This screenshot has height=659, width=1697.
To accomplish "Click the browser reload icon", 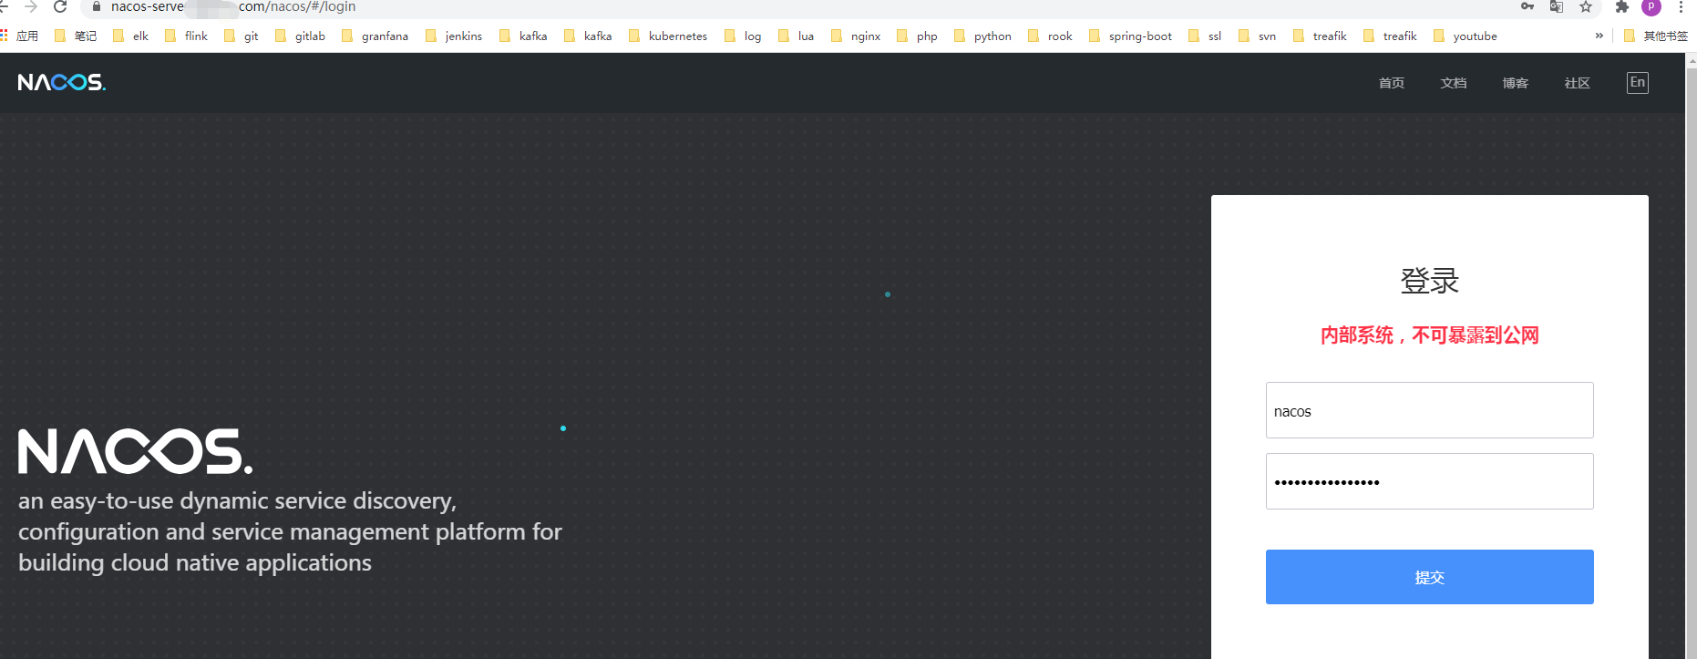I will pyautogui.click(x=60, y=6).
